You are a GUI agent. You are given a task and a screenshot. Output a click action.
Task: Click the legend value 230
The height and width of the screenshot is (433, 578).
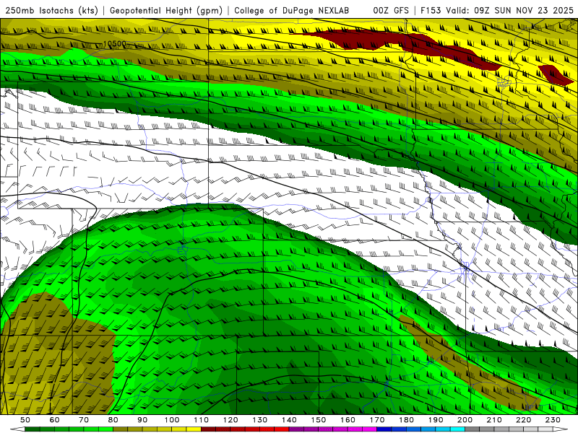[x=553, y=420]
